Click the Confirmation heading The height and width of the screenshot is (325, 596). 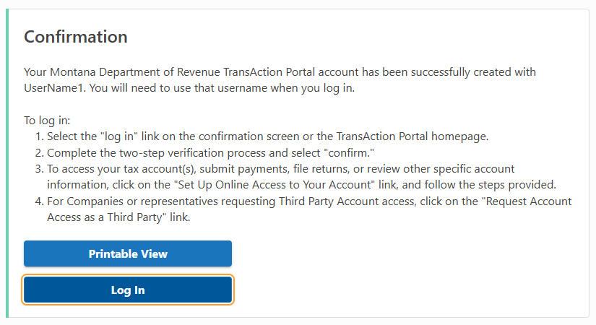[x=76, y=37]
